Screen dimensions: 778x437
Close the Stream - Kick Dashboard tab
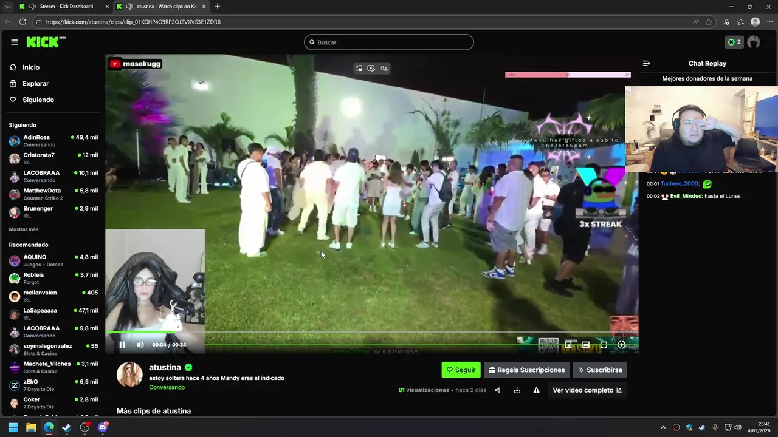108,7
